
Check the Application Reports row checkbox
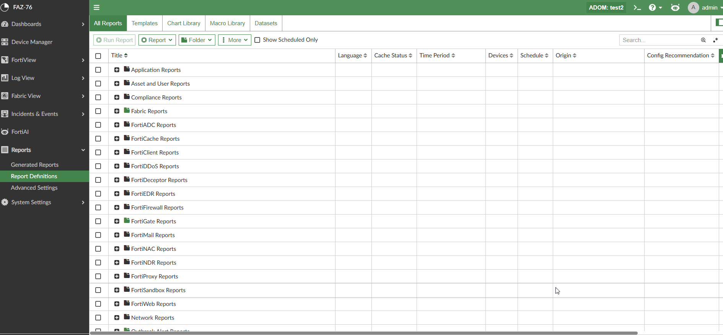click(98, 70)
